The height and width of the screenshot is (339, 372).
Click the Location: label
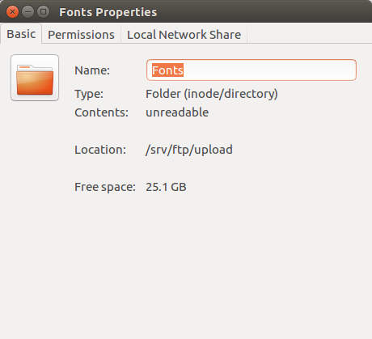tap(100, 150)
